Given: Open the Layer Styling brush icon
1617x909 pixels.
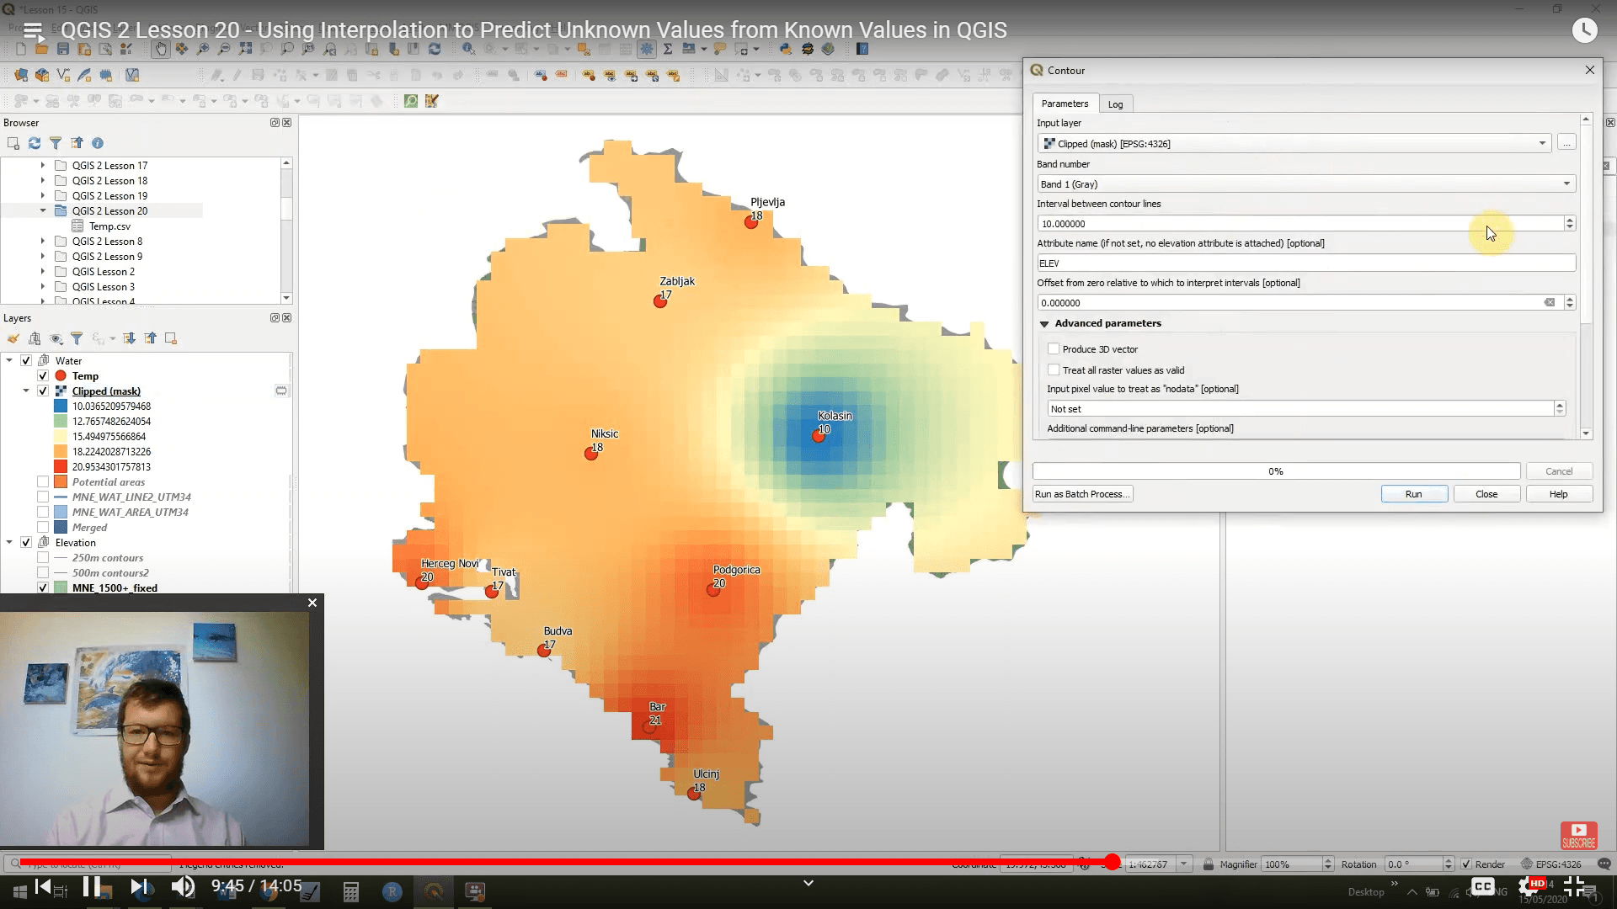Looking at the screenshot, I should [x=13, y=338].
